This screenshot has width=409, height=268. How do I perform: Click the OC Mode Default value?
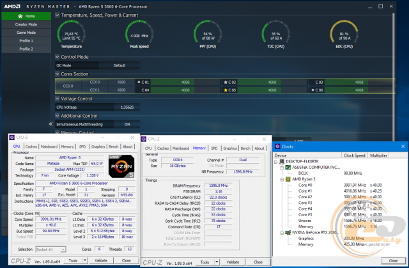120,65
